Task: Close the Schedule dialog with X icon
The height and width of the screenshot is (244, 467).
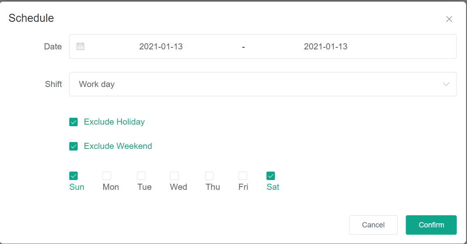Action: (x=449, y=19)
